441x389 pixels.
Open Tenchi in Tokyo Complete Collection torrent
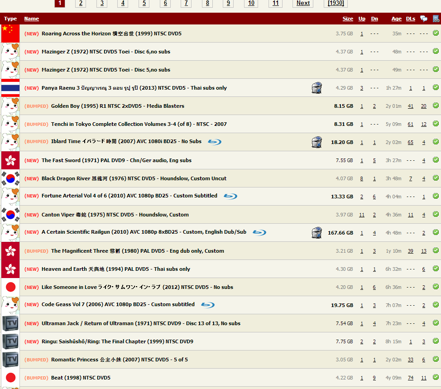point(139,124)
